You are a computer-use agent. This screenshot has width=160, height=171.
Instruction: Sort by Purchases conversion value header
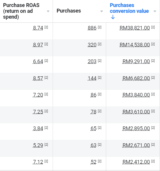[129, 8]
